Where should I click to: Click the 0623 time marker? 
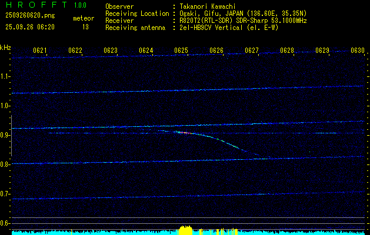tap(111, 51)
